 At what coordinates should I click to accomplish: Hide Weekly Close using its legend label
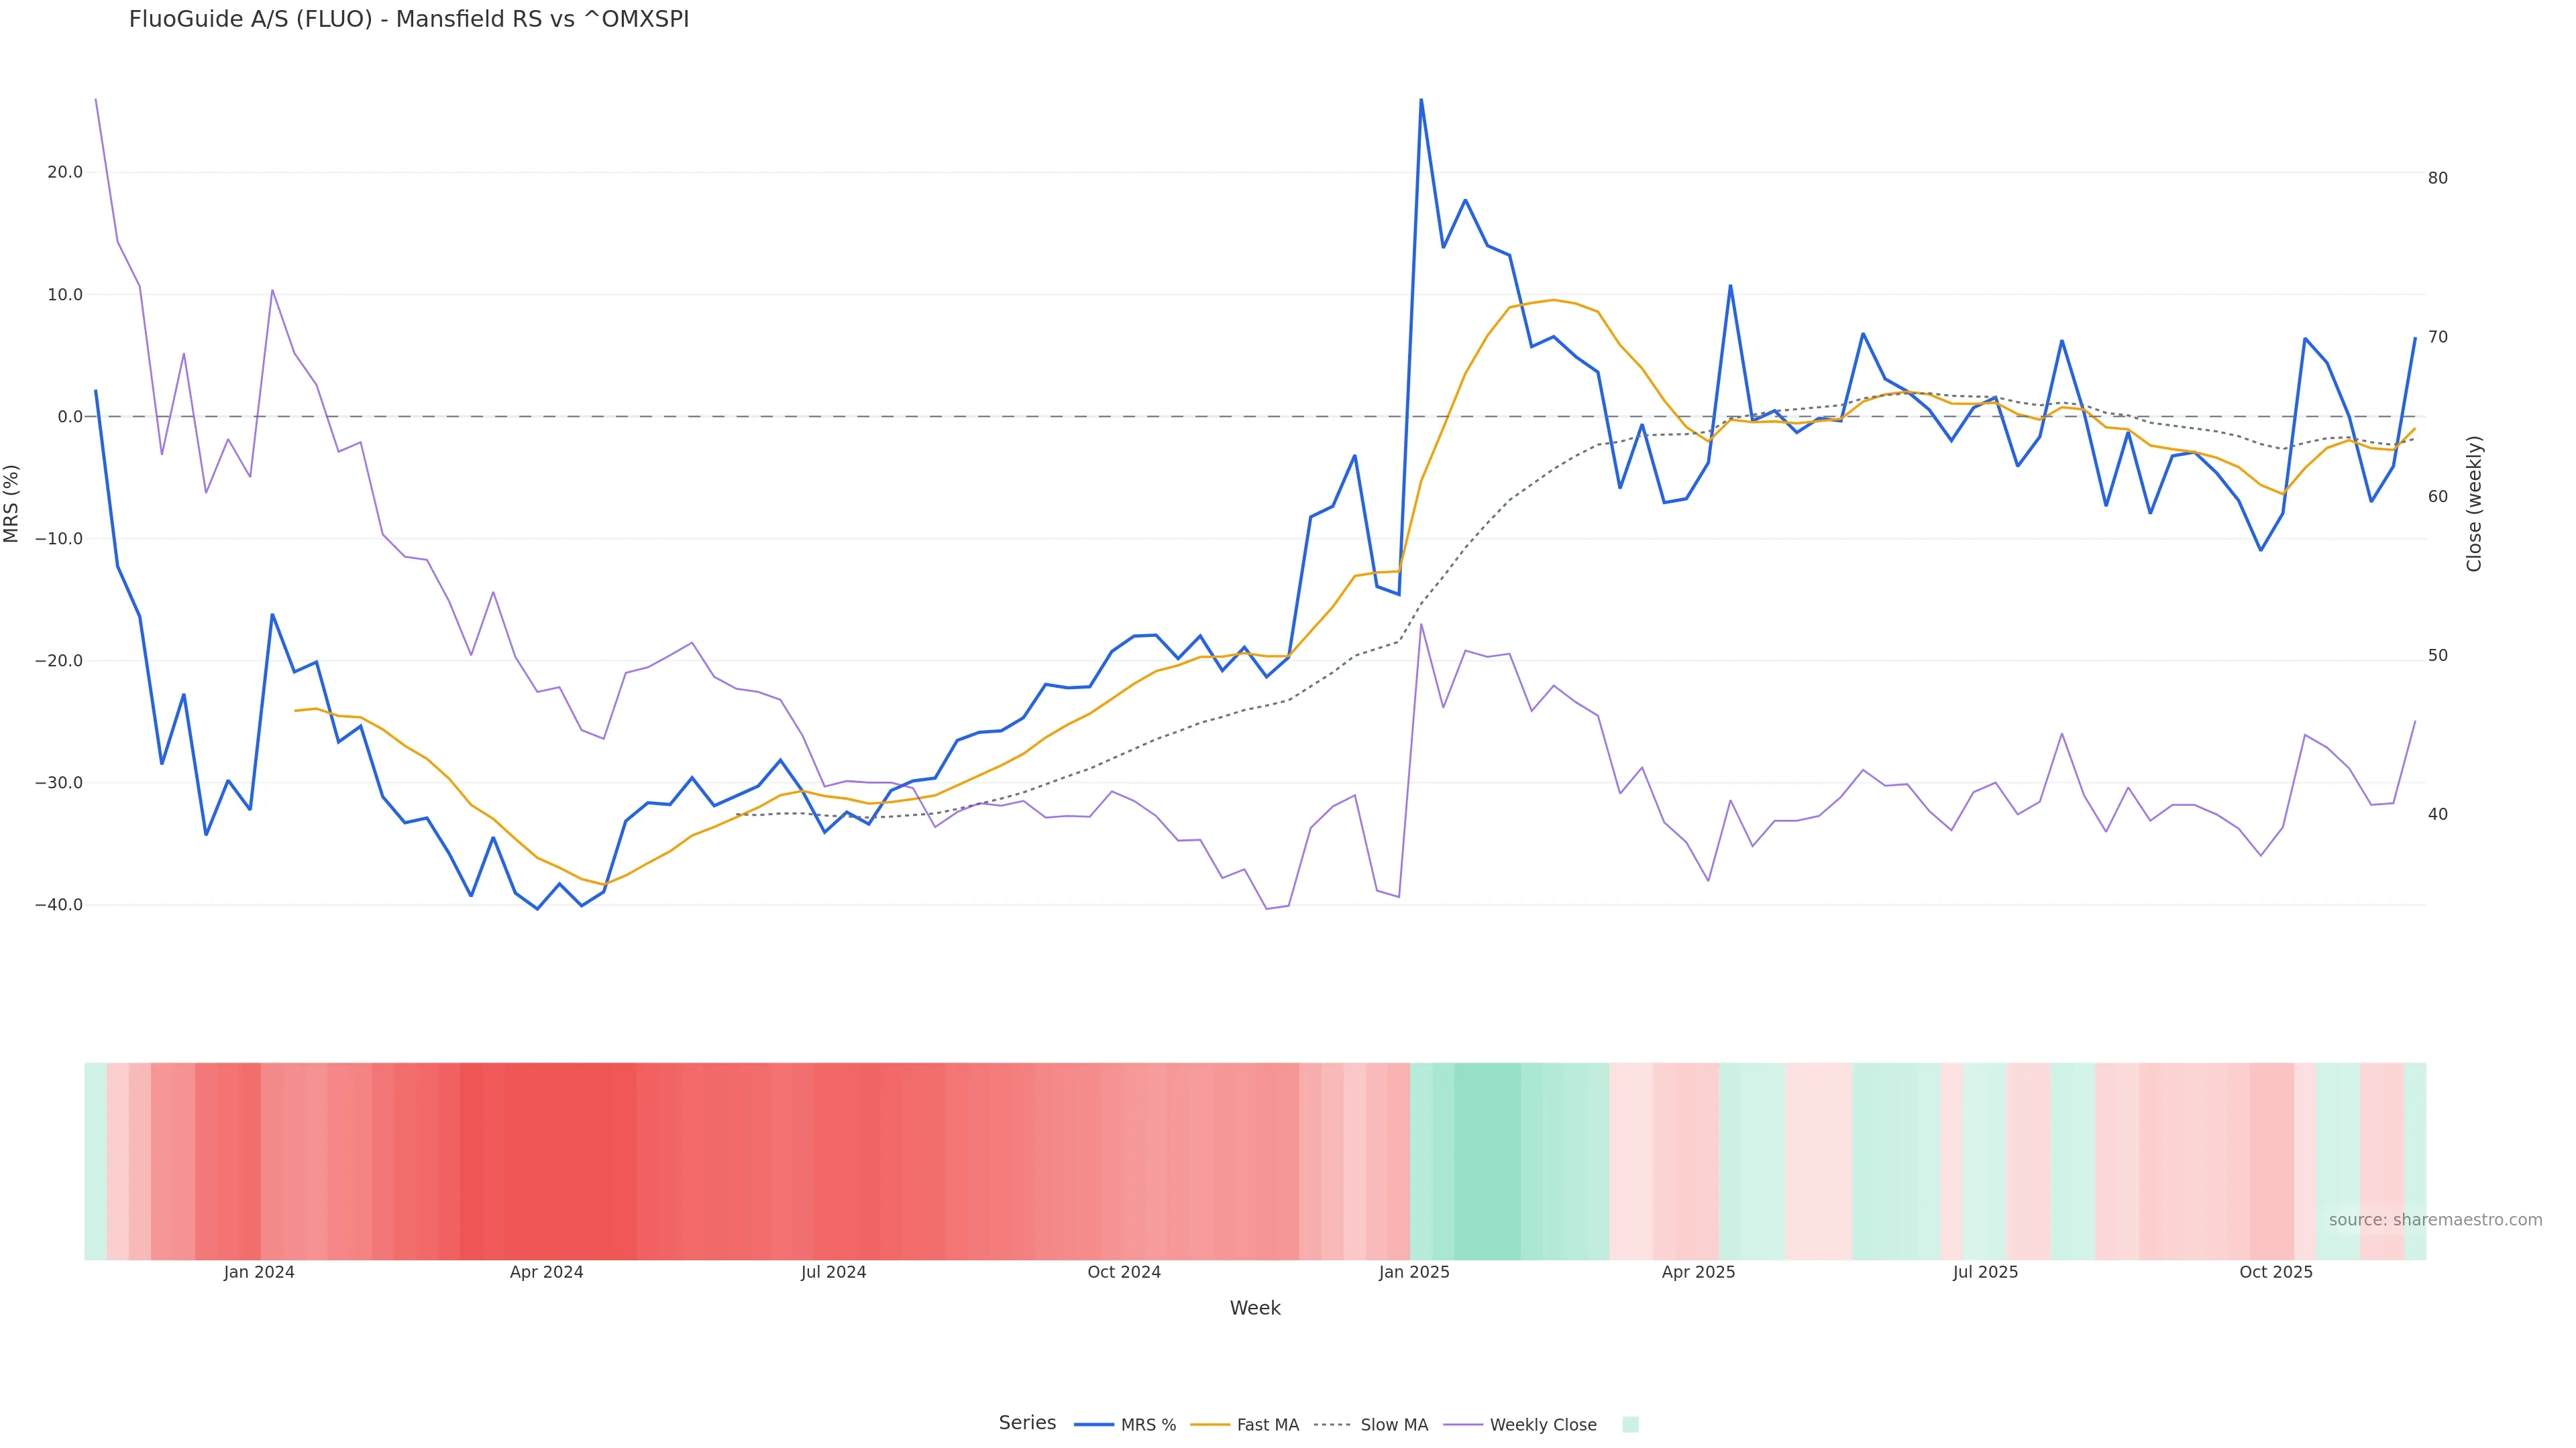tap(1543, 1425)
